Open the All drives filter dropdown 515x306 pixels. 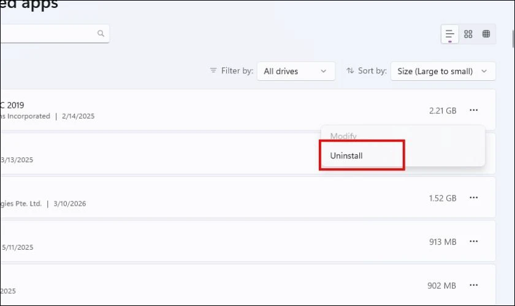(296, 71)
